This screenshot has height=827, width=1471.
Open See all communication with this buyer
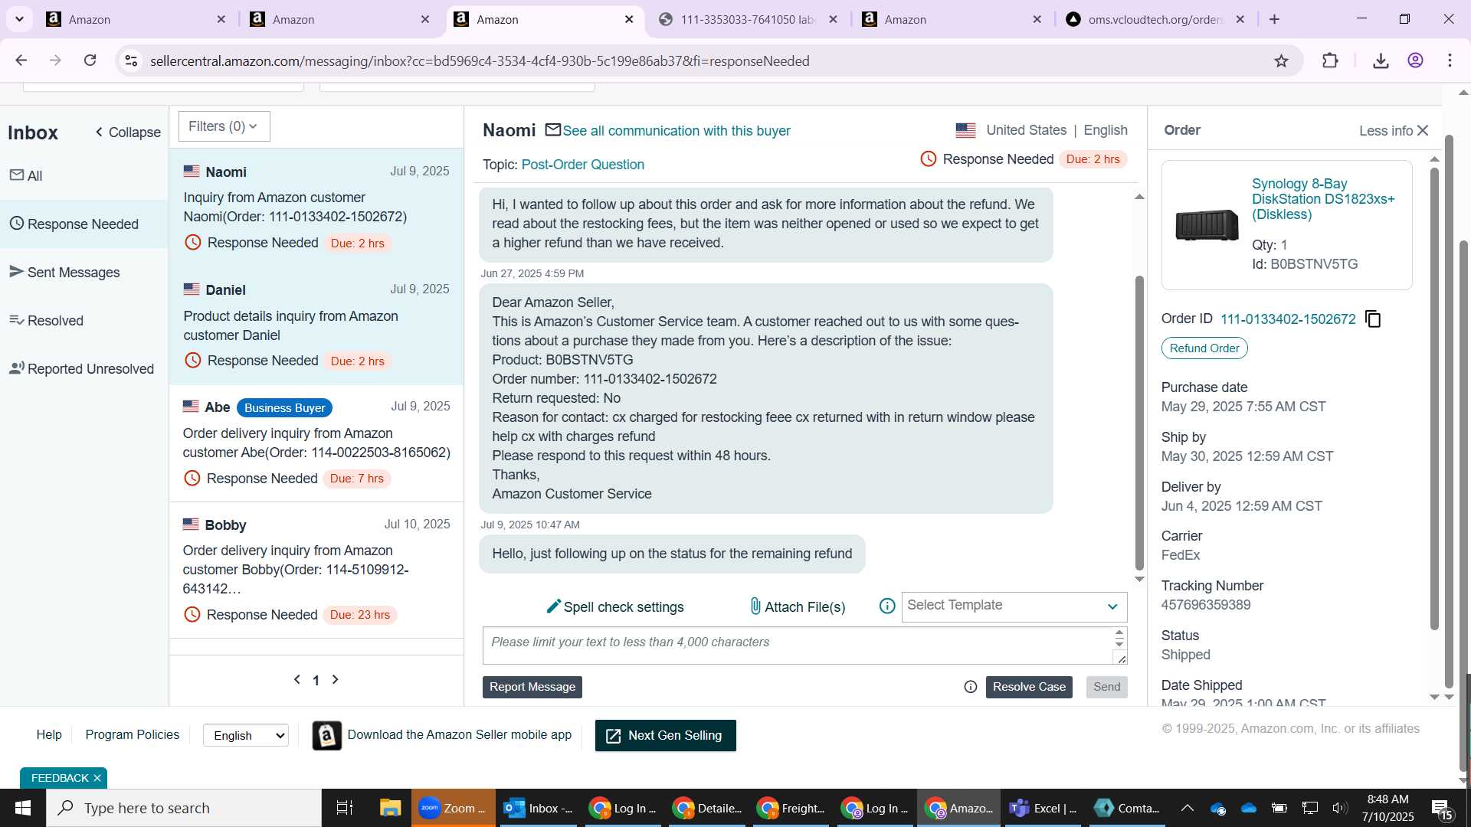click(x=677, y=131)
